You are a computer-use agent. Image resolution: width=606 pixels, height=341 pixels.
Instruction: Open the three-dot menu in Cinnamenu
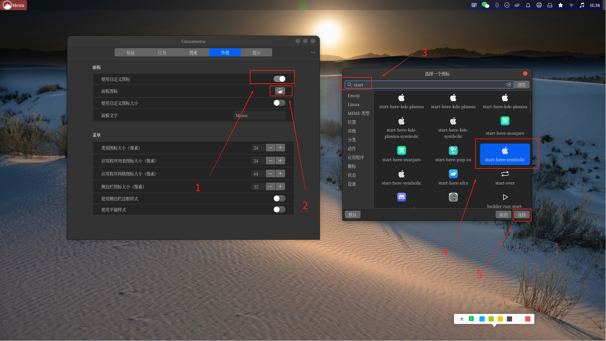pyautogui.click(x=313, y=52)
